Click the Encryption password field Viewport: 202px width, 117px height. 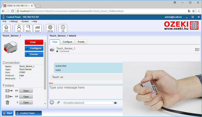[x=88, y=103]
